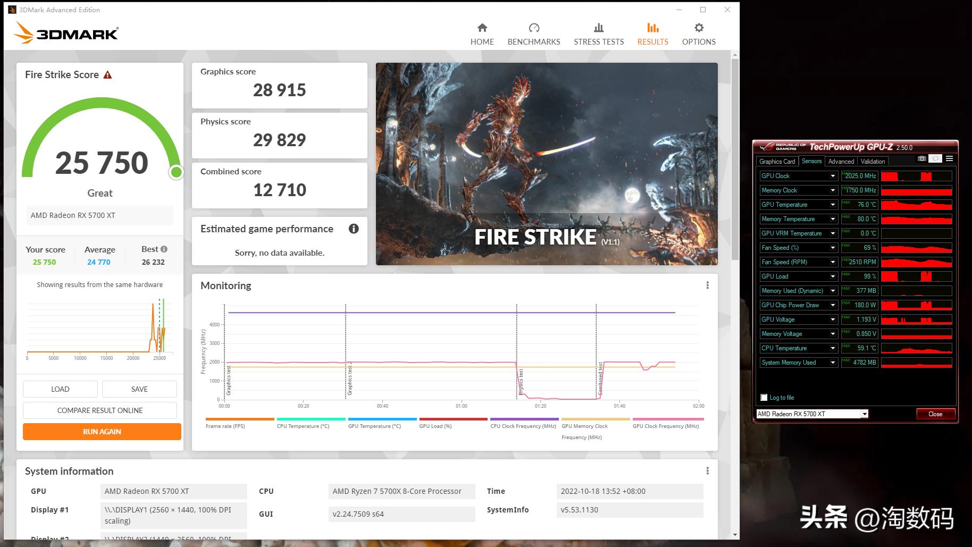Click the RUN AGAIN button
972x547 pixels.
tap(102, 432)
